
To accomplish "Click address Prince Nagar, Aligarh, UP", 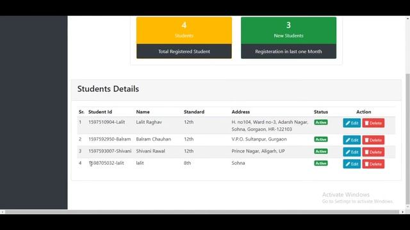I will click(x=258, y=151).
